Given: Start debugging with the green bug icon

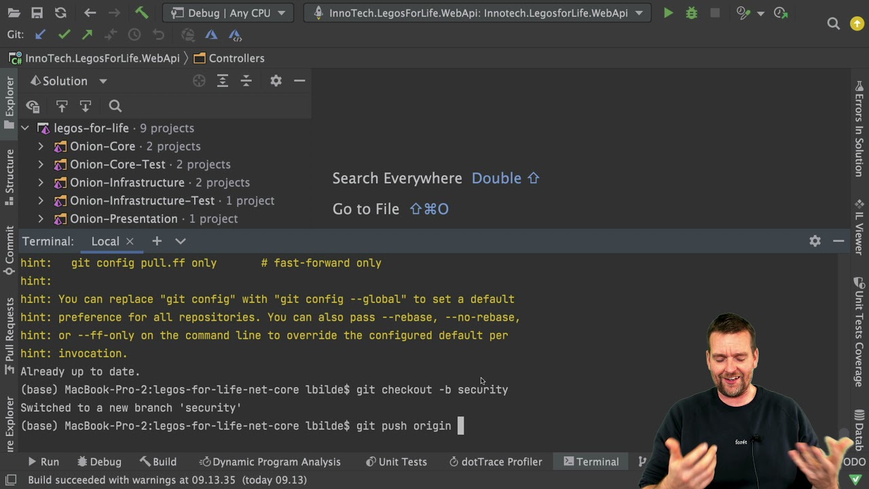Looking at the screenshot, I should (691, 13).
